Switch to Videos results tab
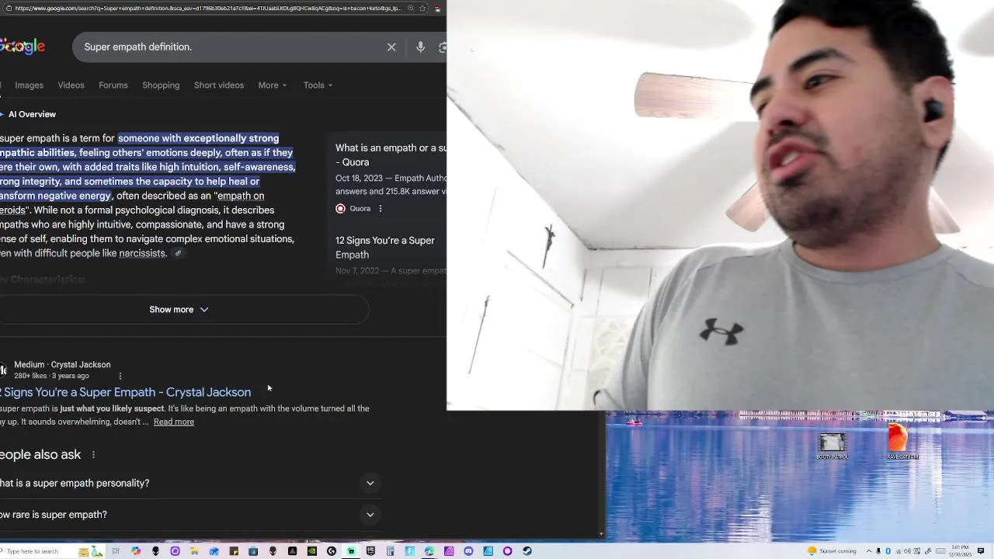994x559 pixels. point(71,85)
